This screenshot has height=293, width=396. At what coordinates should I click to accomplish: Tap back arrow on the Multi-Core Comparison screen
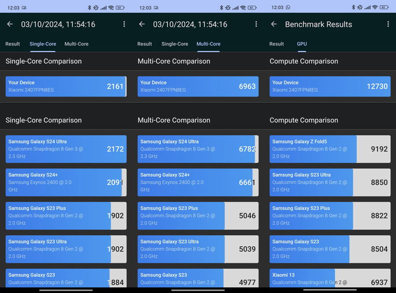coord(142,24)
